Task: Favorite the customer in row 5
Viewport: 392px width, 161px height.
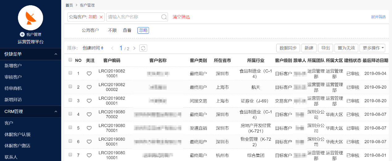Action: [x=89, y=128]
